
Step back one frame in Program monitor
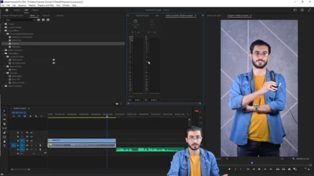tap(254, 169)
